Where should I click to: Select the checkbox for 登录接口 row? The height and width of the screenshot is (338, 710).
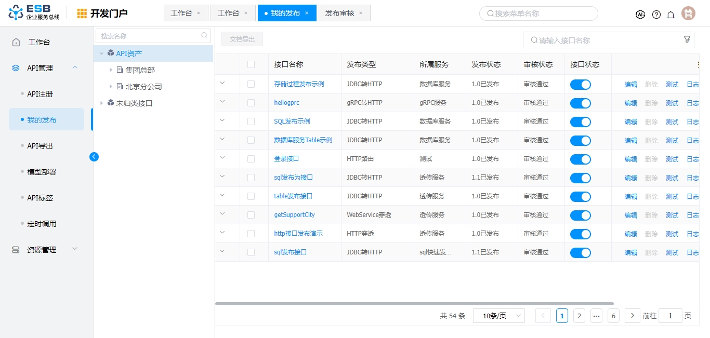pyautogui.click(x=251, y=159)
